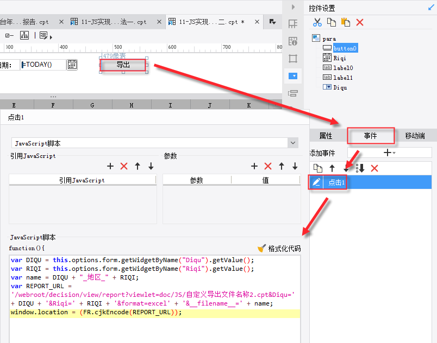Viewport: 437px width, 343px height.
Task: Select the Riqi widget in the tree
Action: tap(340, 58)
